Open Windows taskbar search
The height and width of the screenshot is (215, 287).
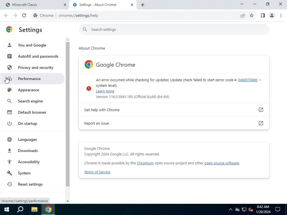point(20,209)
